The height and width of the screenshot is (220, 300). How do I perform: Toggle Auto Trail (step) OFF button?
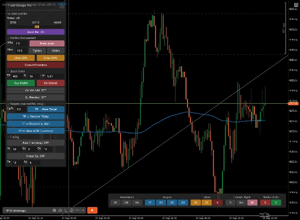[36, 143]
